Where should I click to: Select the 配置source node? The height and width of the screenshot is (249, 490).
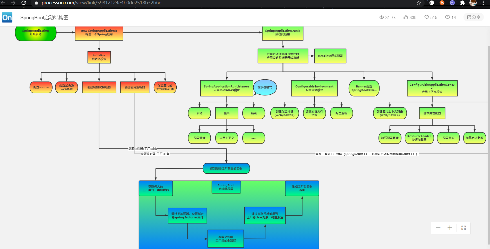click(x=41, y=87)
